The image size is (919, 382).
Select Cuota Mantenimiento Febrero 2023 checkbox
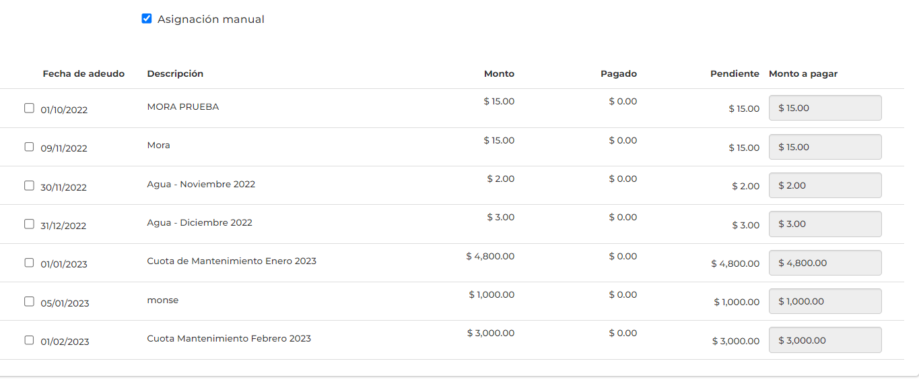(29, 340)
